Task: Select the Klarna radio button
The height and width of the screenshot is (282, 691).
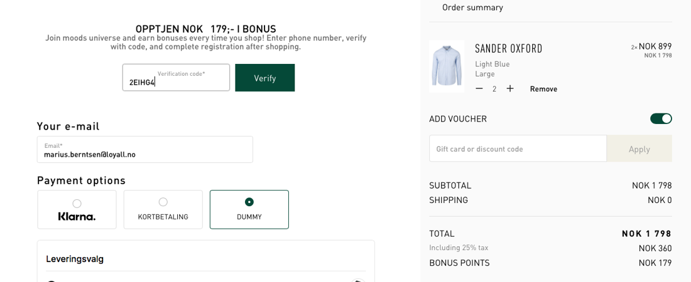Action: [x=77, y=203]
